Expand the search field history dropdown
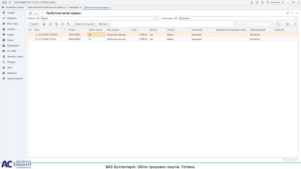Screen dimensions: 301x169 tap(273, 24)
